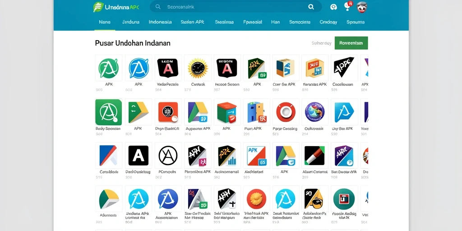This screenshot has width=462, height=231.
Task: Click the 'Pusar Undohan Indanan' heading
Action: (133, 43)
